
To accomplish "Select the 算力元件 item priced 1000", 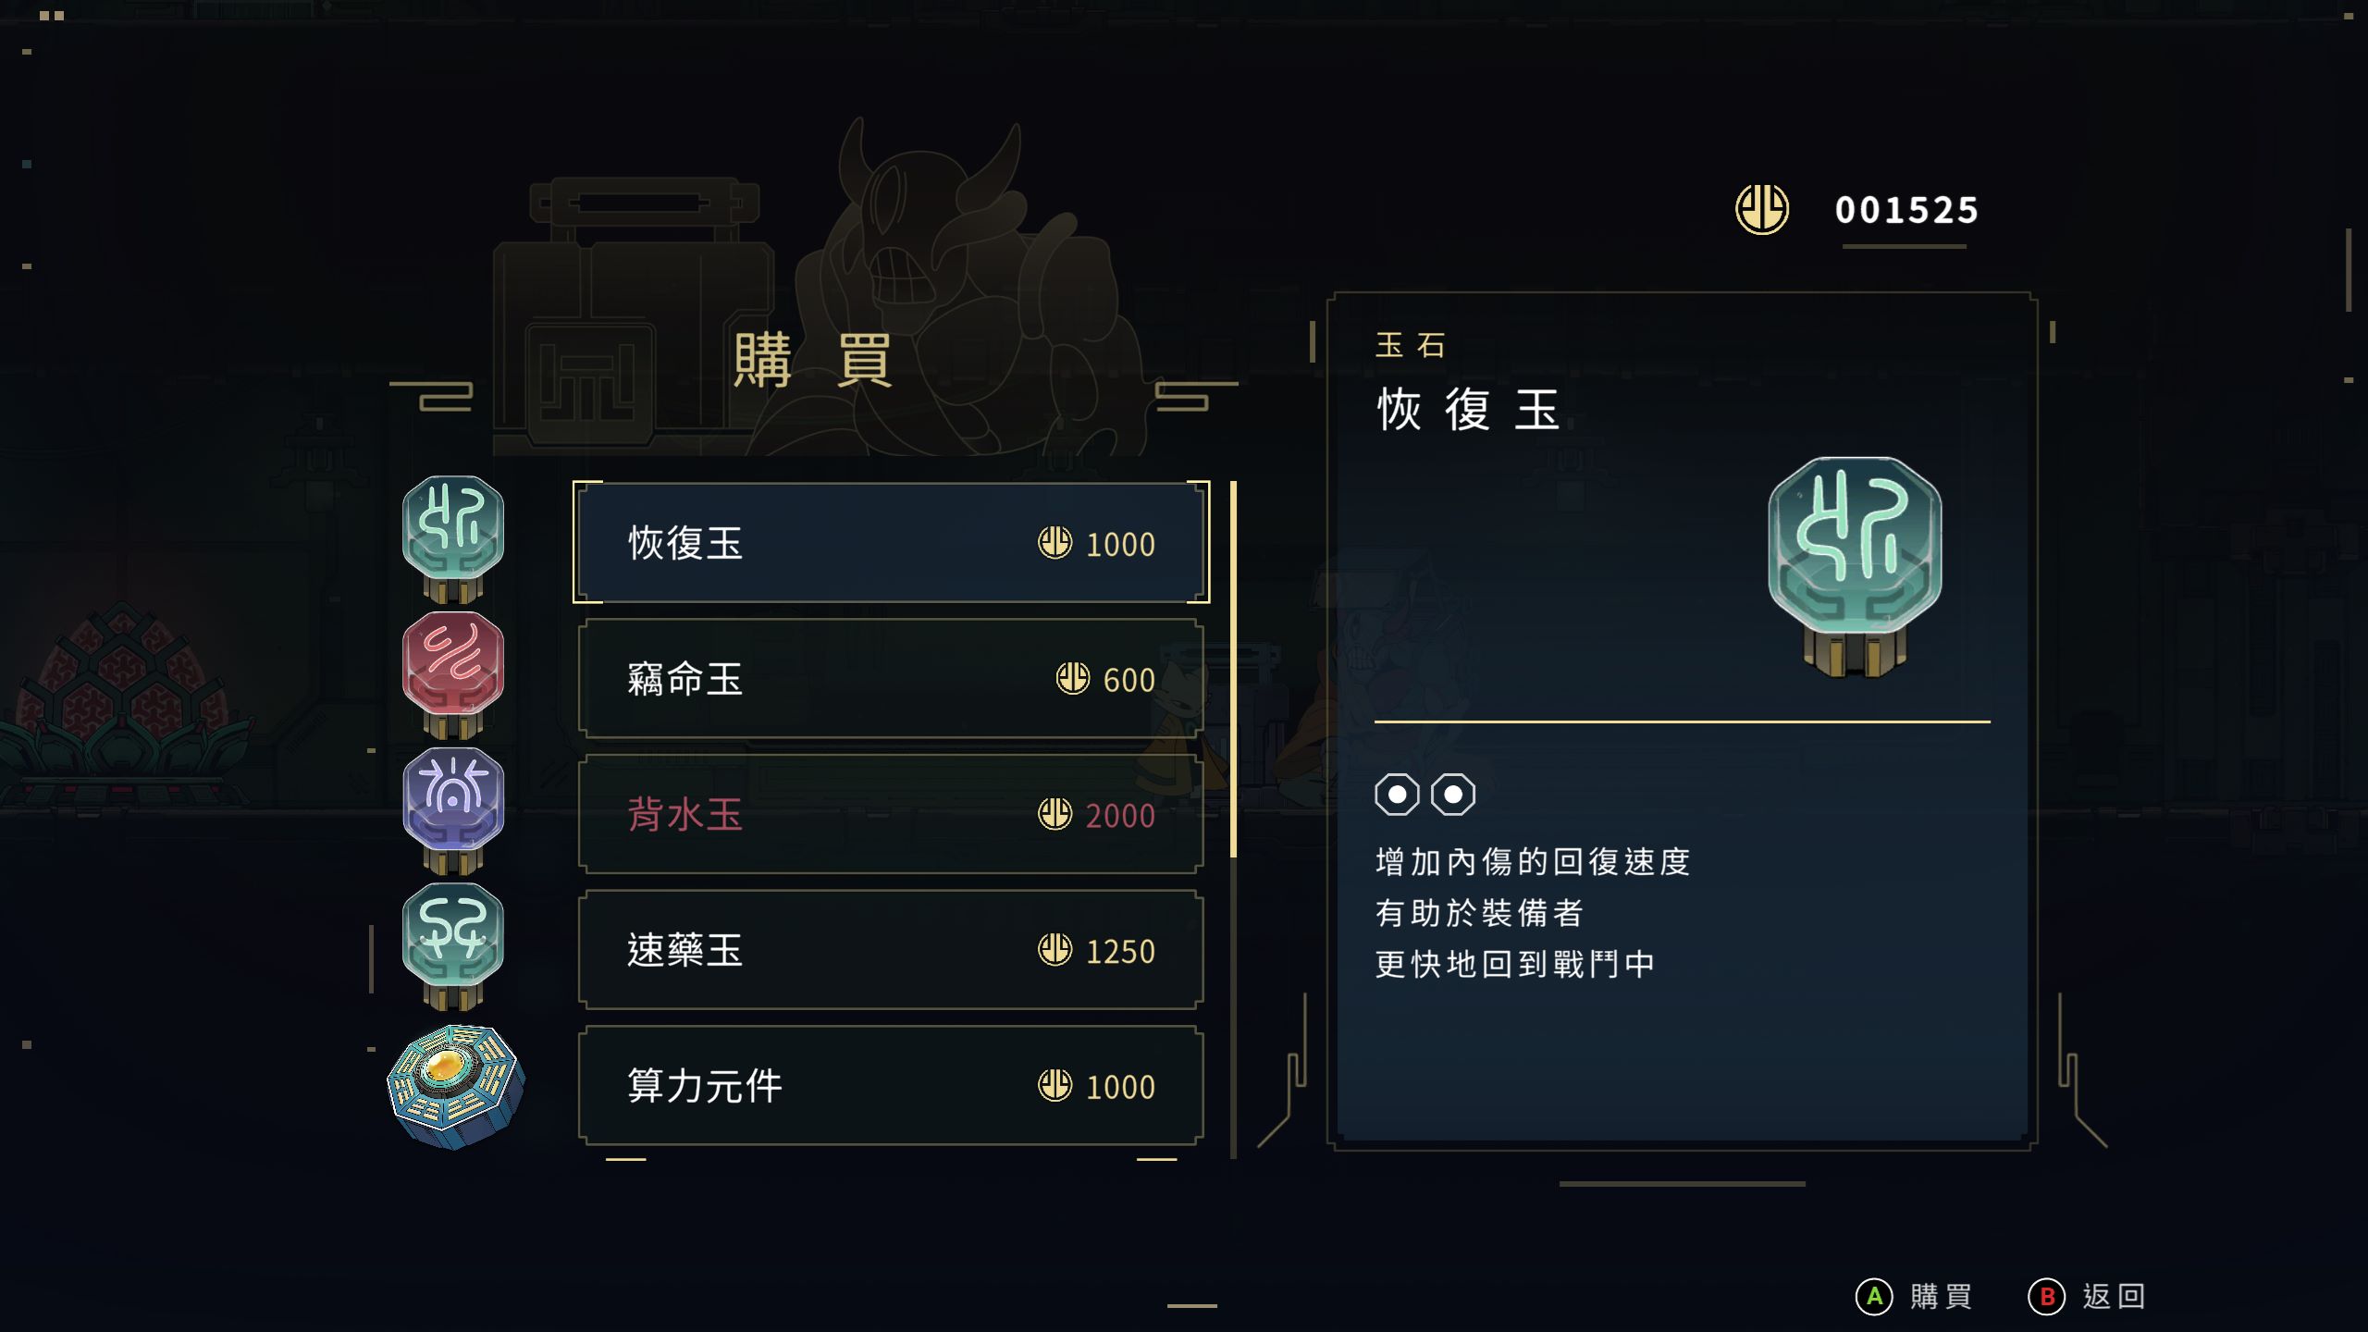I will [891, 1086].
